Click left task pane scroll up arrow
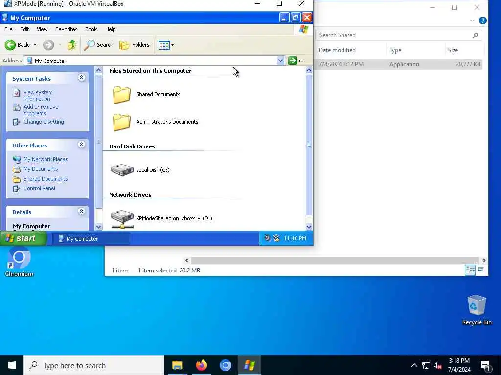 (98, 70)
